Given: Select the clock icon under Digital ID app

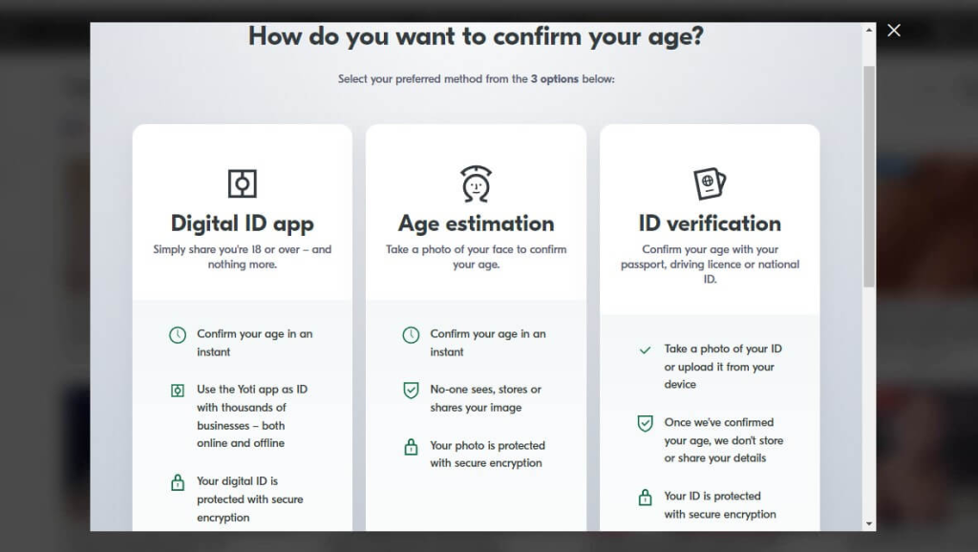Looking at the screenshot, I should tap(178, 335).
